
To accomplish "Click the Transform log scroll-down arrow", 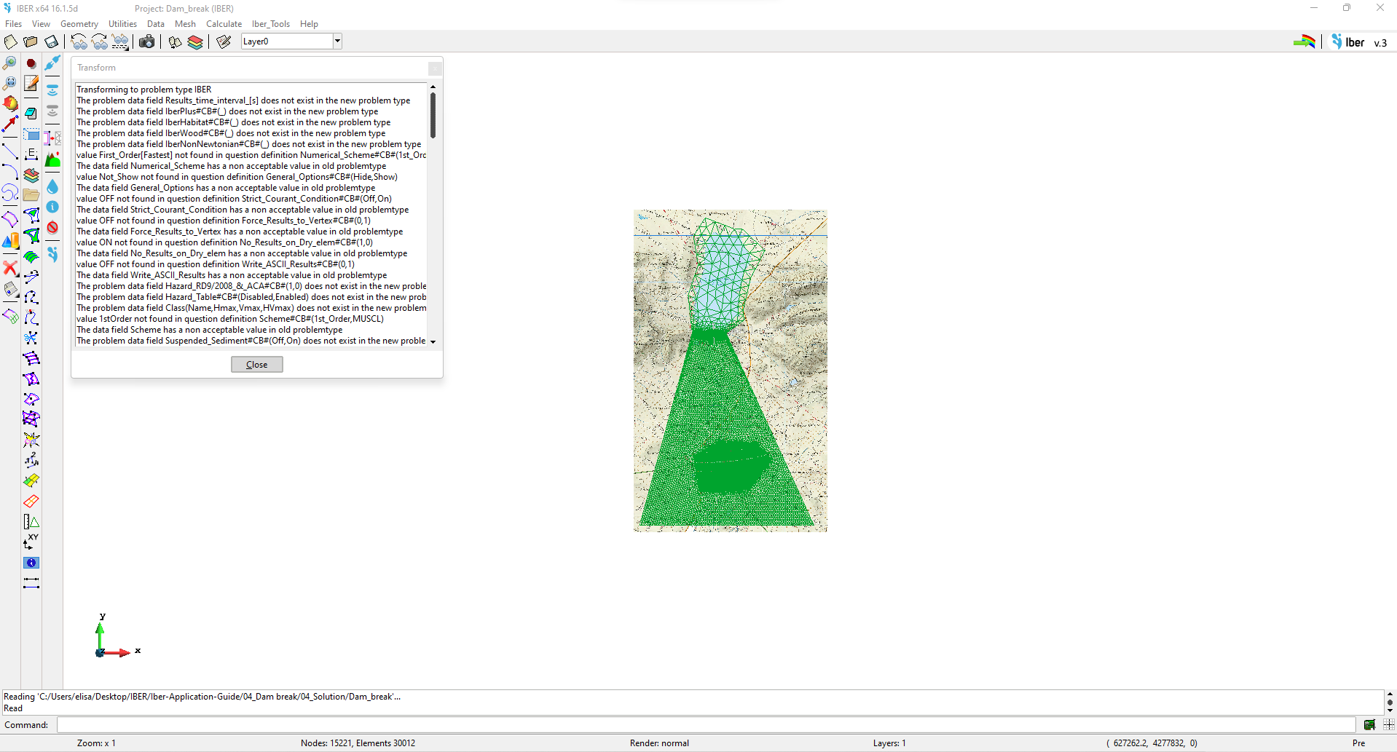I will pos(433,341).
